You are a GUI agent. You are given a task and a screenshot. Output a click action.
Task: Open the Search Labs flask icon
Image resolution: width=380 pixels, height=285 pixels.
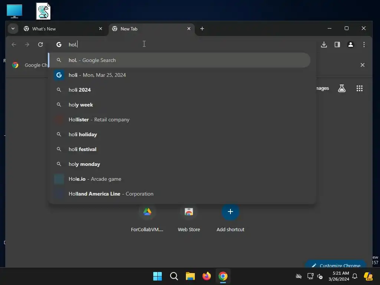click(x=342, y=88)
